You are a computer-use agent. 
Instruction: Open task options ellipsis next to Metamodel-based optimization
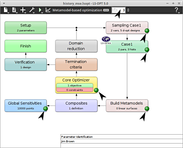pos(106,10)
